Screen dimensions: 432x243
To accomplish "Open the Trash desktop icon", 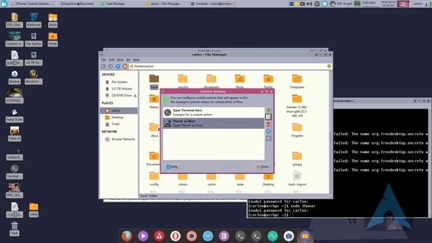I will (14, 229).
